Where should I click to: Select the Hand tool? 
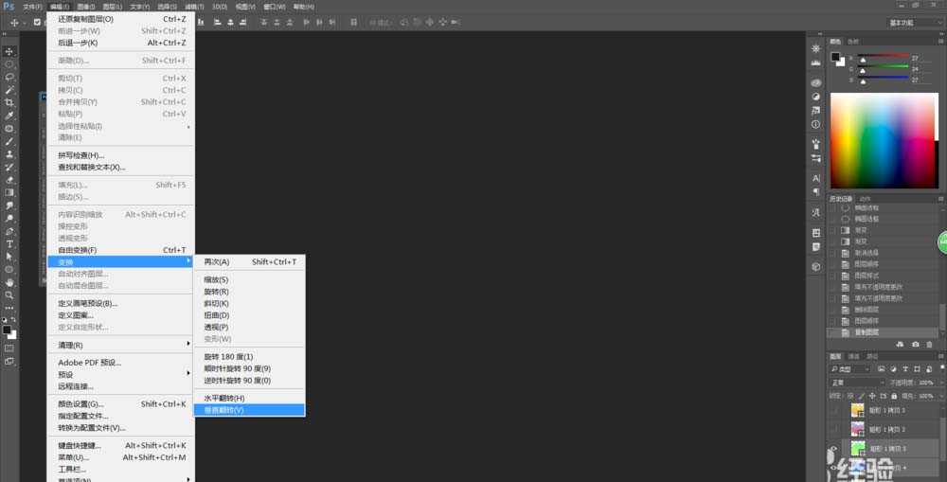point(9,282)
